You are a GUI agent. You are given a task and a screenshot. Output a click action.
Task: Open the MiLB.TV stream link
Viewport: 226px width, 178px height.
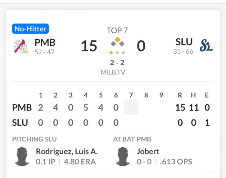tap(113, 72)
